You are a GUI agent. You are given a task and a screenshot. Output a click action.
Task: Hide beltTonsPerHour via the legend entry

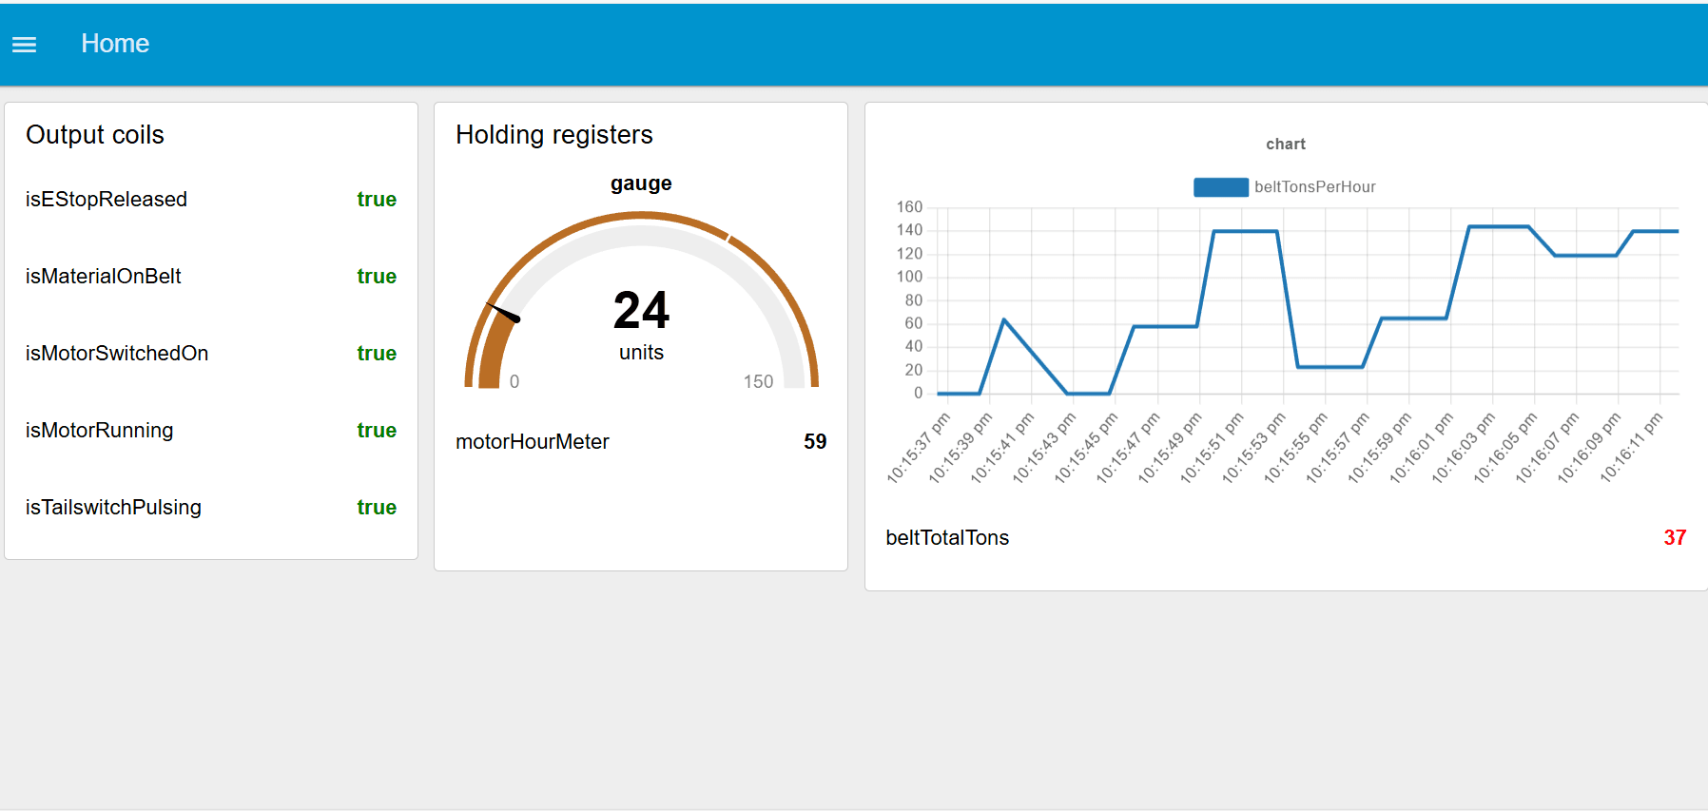(x=1315, y=186)
